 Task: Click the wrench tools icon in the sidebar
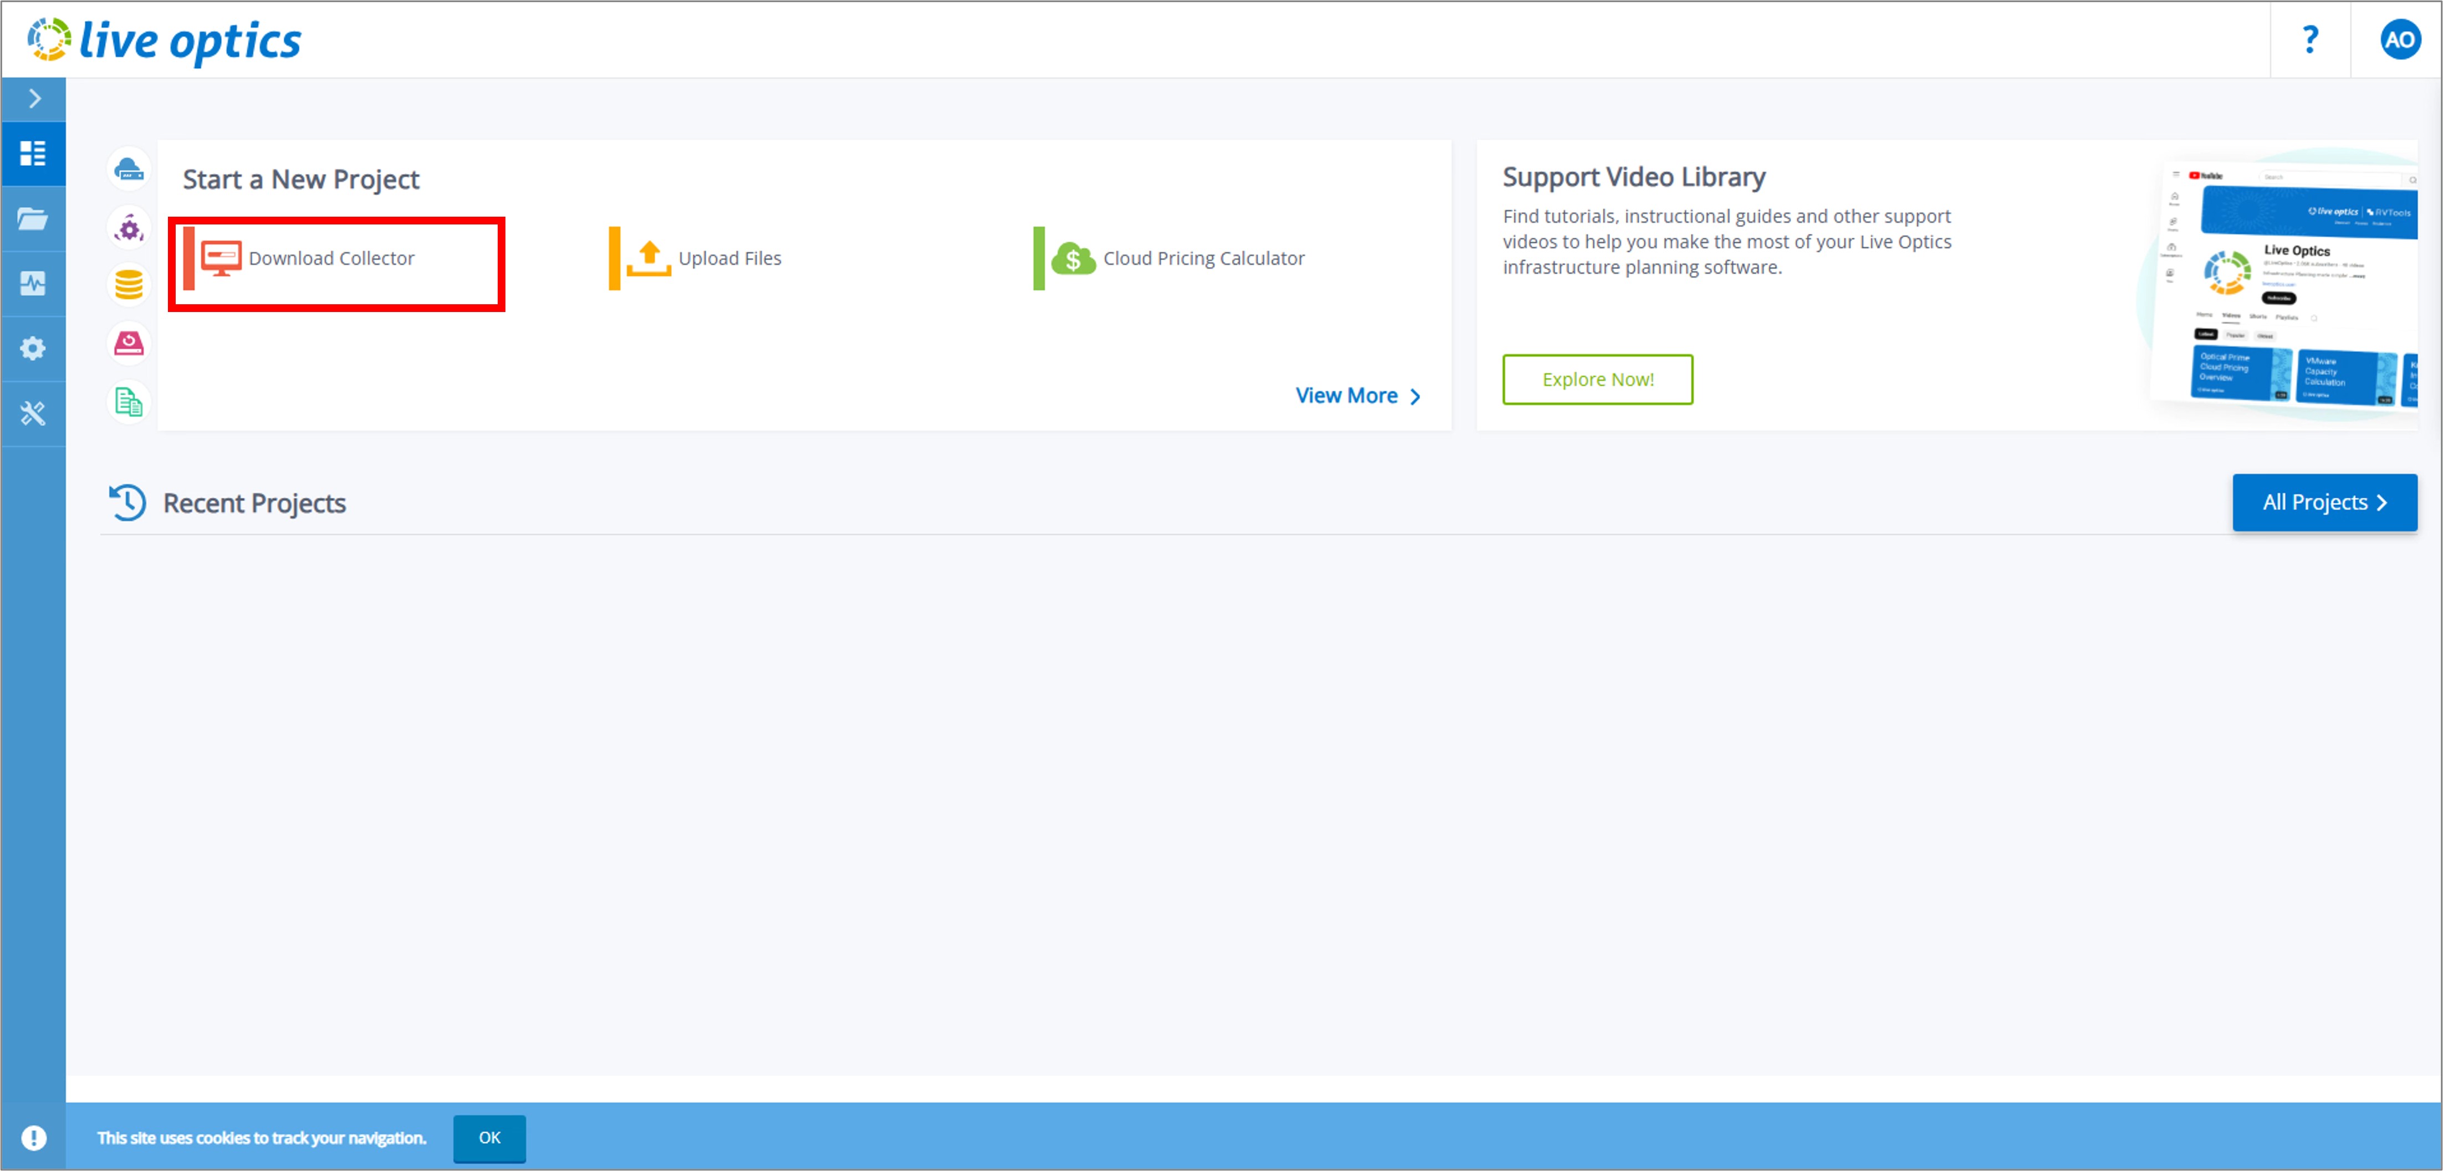click(x=33, y=413)
